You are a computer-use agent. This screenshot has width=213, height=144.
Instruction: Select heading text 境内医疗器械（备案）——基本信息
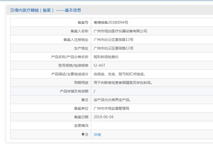click(x=47, y=10)
